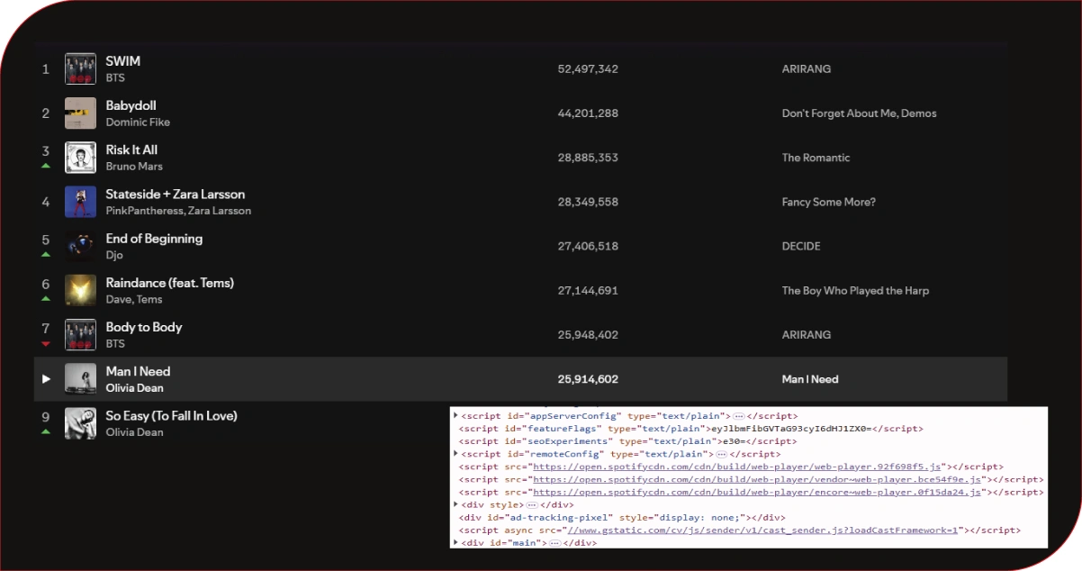Open the ARIRANG album page
The height and width of the screenshot is (571, 1082).
807,68
